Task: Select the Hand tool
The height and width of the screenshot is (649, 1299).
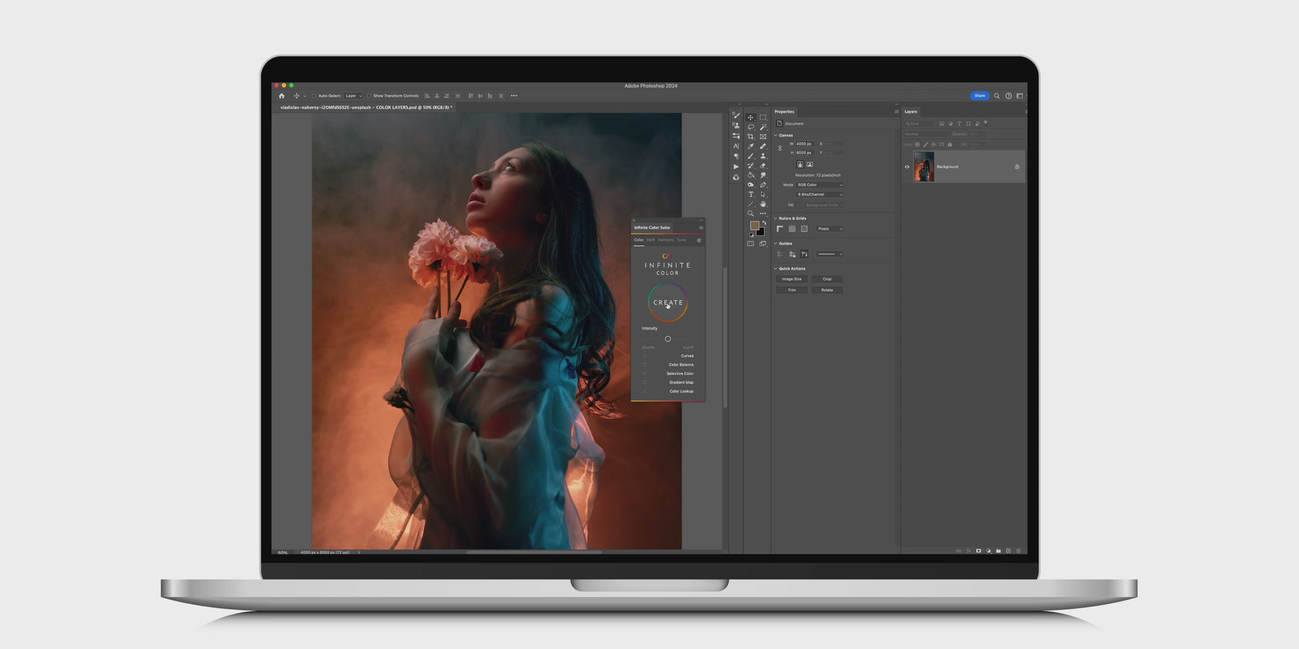Action: click(763, 204)
